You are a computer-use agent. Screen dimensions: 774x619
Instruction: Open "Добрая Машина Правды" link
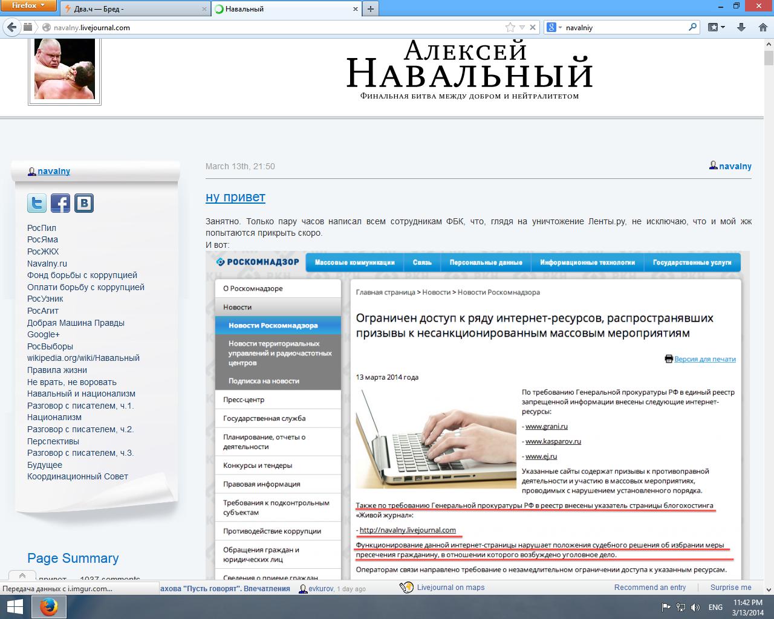(x=76, y=323)
